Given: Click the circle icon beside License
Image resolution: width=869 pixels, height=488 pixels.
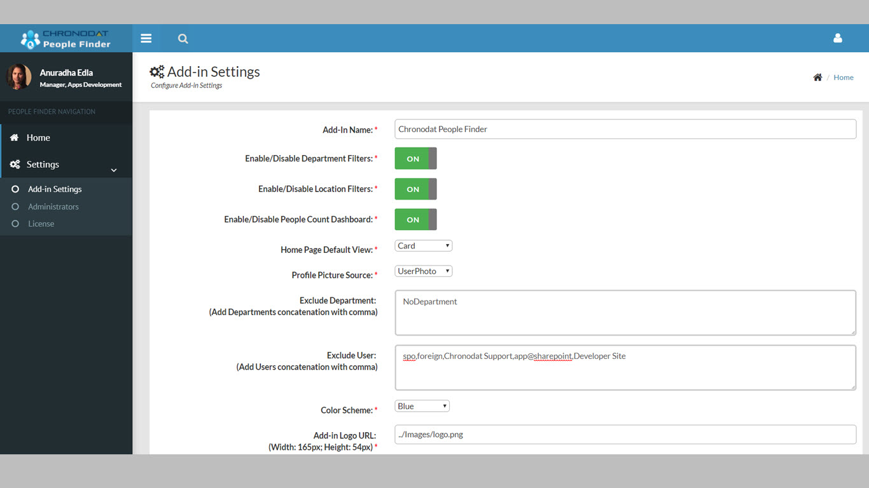Looking at the screenshot, I should coord(15,224).
